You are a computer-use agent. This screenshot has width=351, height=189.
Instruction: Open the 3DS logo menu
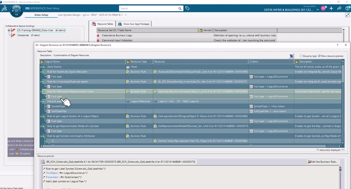coord(4,9)
